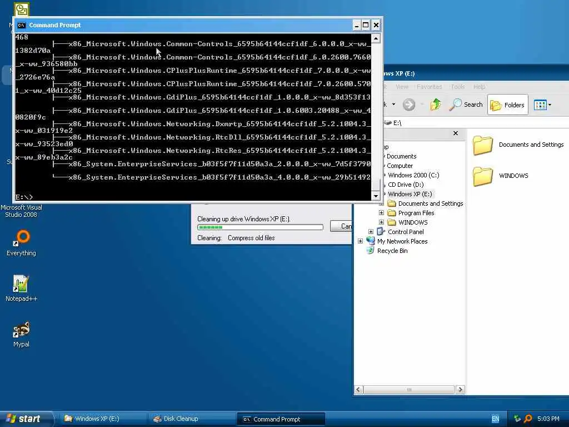569x427 pixels.
Task: Click the Microsoft Visual Studio 2008 shortcut label
Action: click(21, 211)
